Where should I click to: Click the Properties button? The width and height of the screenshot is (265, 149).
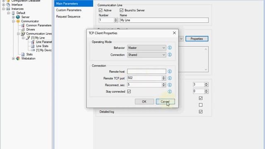197,38
